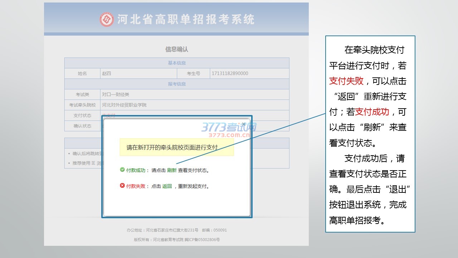Click the red payment failure cross icon
458x258 pixels.
pos(122,186)
